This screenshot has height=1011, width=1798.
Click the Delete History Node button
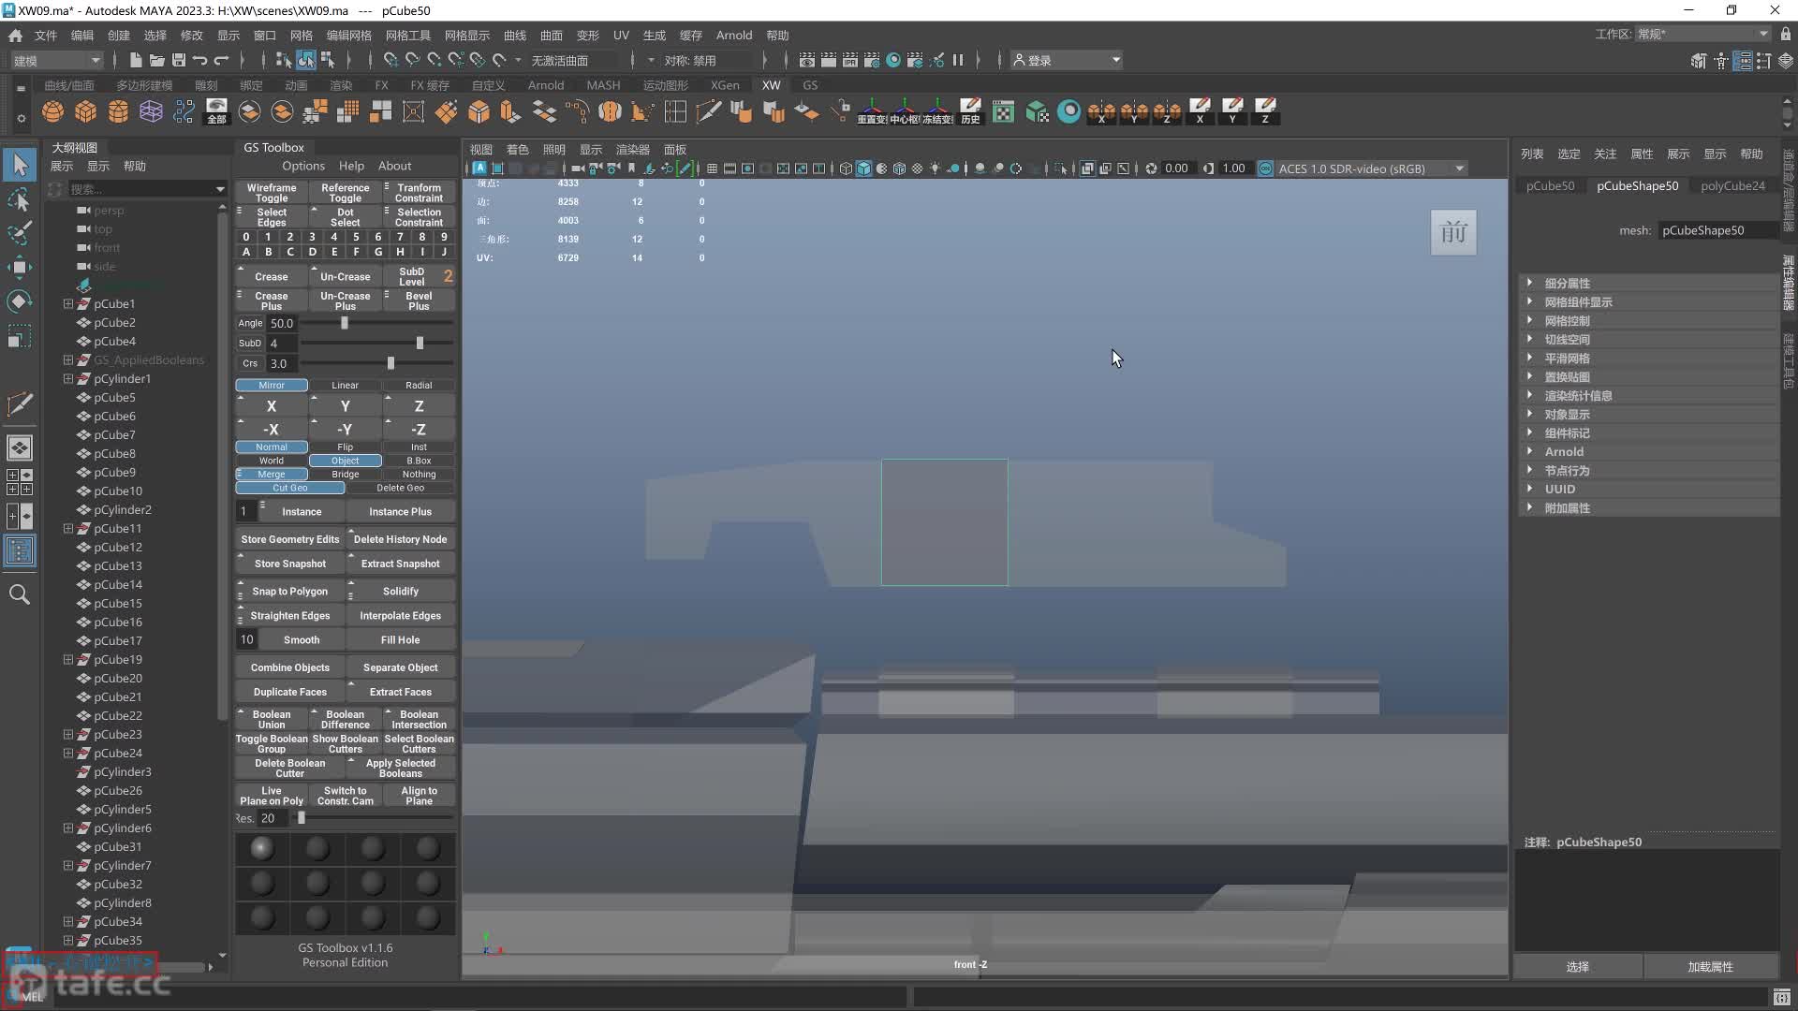pyautogui.click(x=400, y=539)
